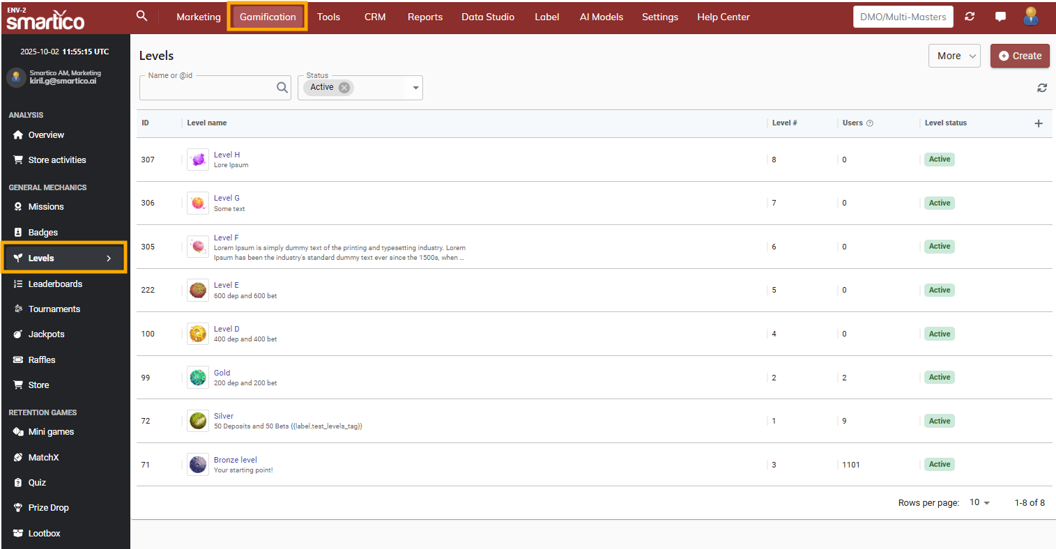Click the chat messages icon in header

click(1000, 17)
